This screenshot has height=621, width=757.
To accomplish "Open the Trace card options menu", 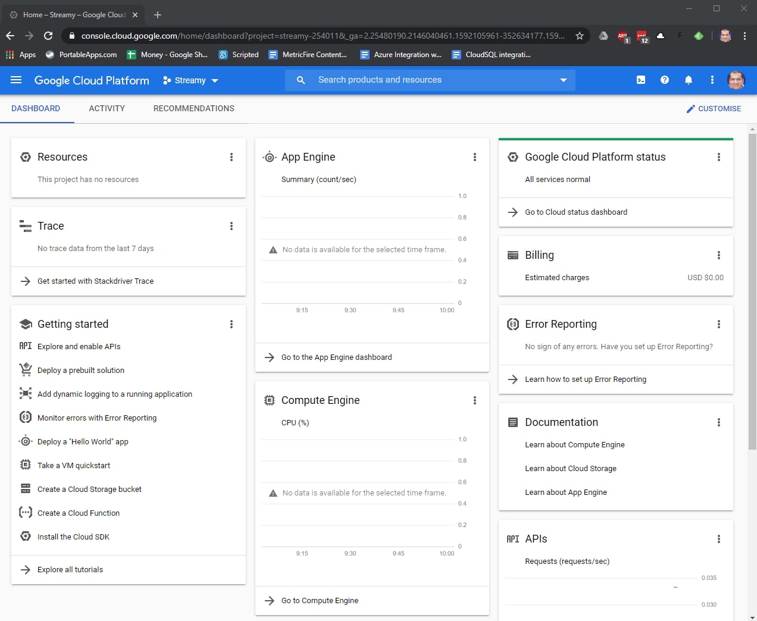I will [232, 226].
